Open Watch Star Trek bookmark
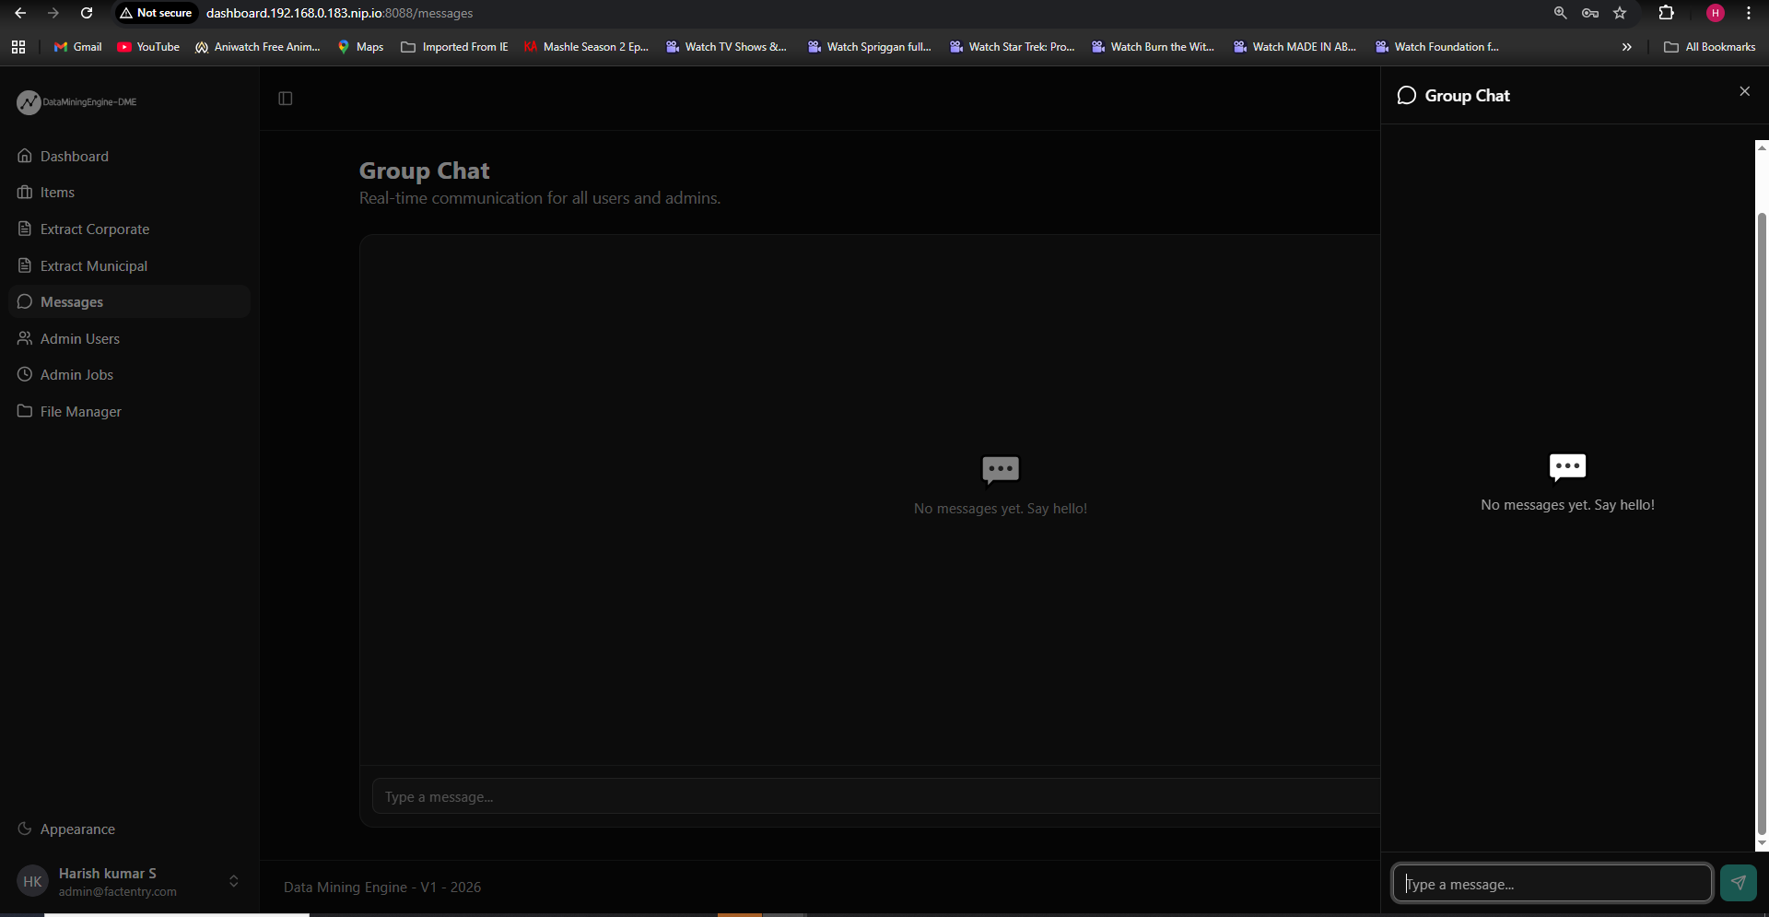Image resolution: width=1769 pixels, height=917 pixels. coord(1012,47)
